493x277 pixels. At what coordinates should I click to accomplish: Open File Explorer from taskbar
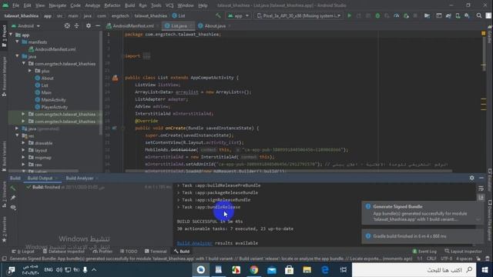[x=307, y=270]
